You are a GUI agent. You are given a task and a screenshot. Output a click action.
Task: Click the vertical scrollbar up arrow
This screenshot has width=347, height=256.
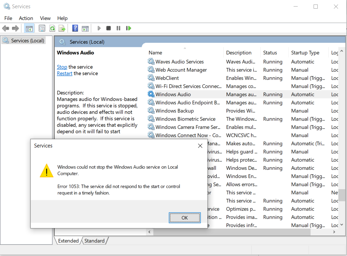pyautogui.click(x=342, y=51)
